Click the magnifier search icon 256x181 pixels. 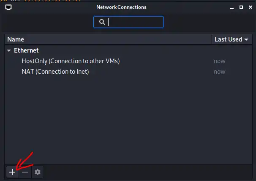click(102, 22)
